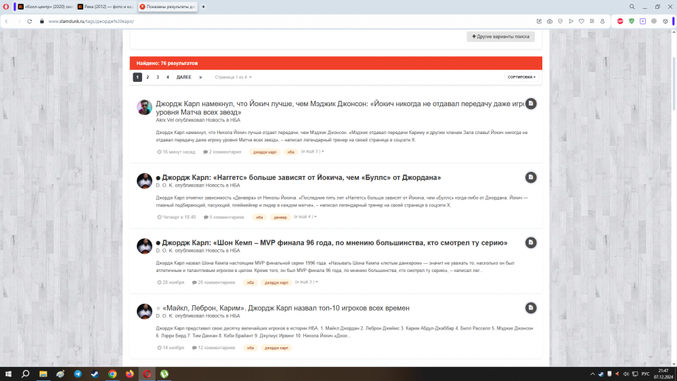Open the volume control in tray
Viewport: 677px width, 381px height.
pos(626,374)
